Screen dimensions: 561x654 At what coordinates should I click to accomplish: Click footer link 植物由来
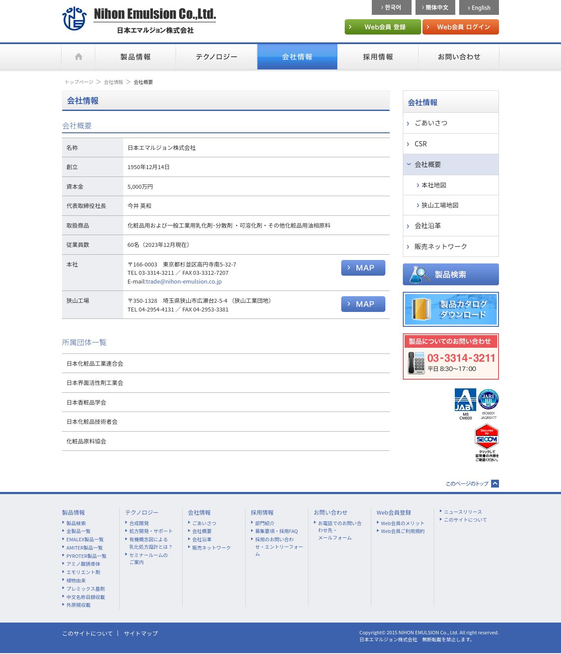[76, 581]
